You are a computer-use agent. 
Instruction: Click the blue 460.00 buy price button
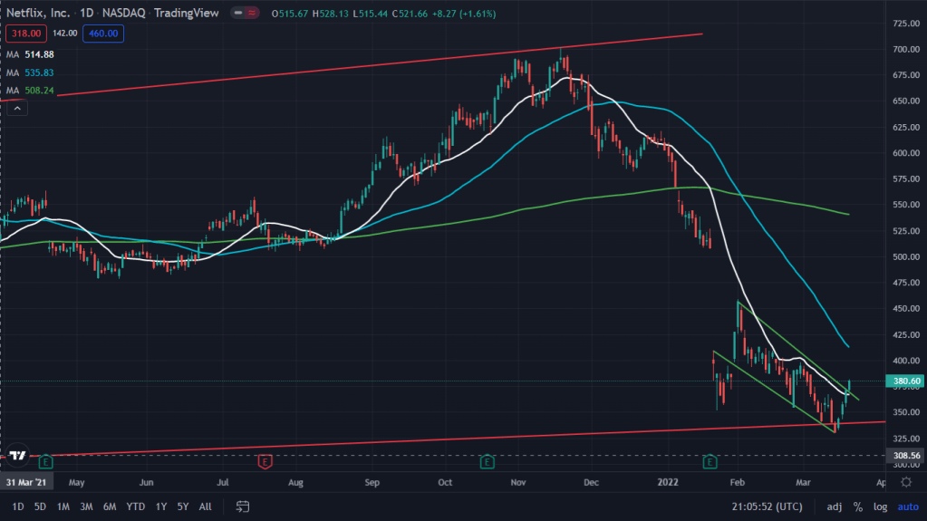coord(102,34)
